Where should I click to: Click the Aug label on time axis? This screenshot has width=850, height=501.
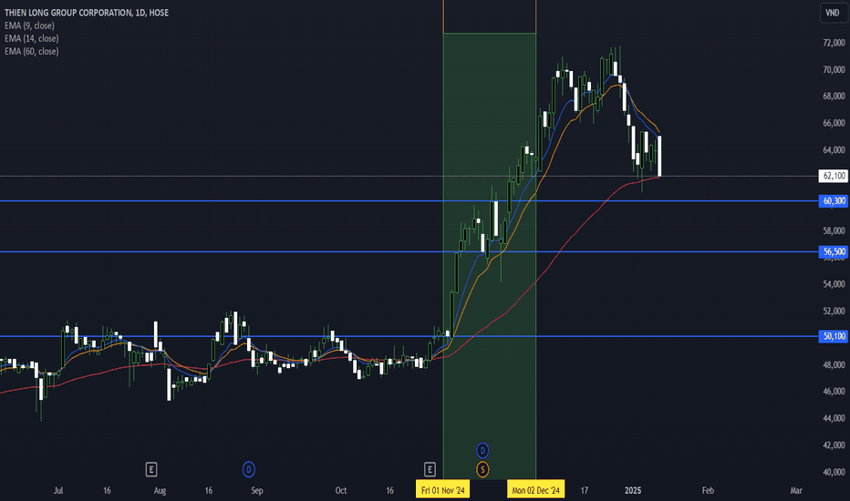tap(160, 490)
